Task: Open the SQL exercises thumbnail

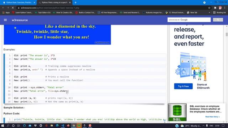Action: point(177,112)
